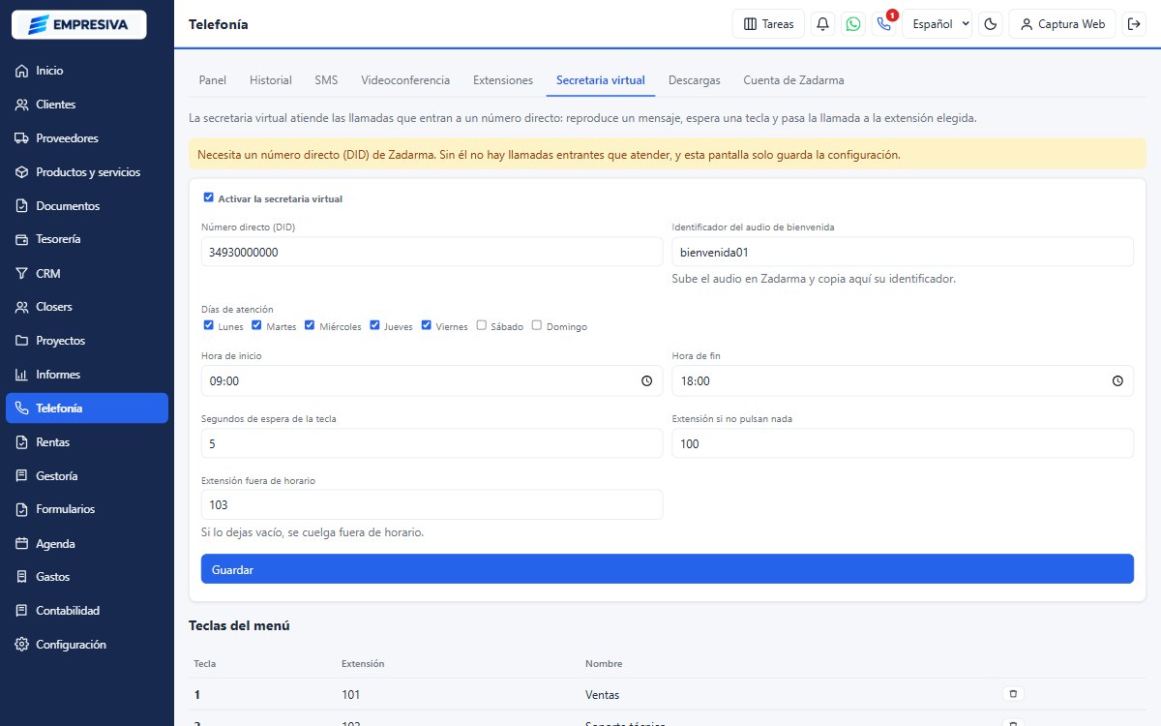Go to Proveedores section

point(87,138)
